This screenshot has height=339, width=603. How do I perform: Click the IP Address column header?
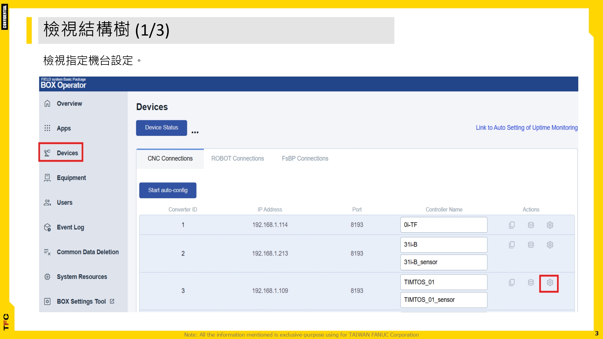tap(270, 209)
